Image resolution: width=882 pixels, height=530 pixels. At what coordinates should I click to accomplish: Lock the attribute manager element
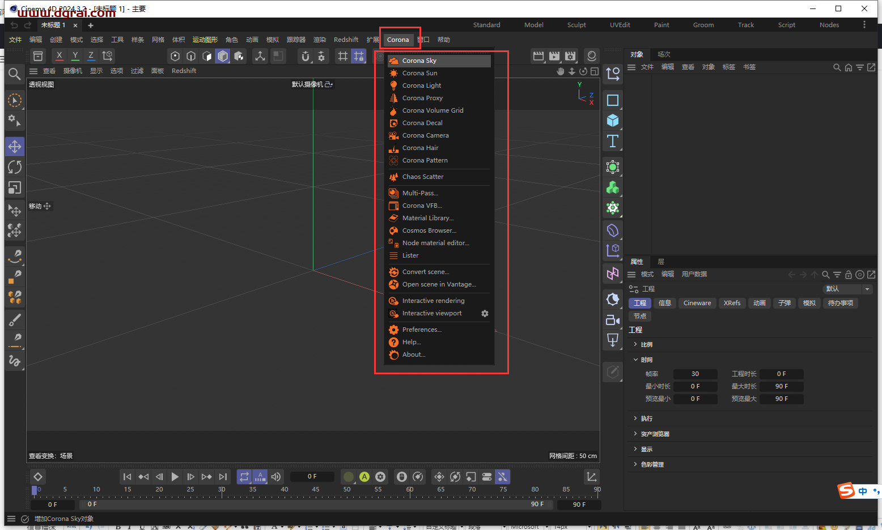[x=849, y=275]
